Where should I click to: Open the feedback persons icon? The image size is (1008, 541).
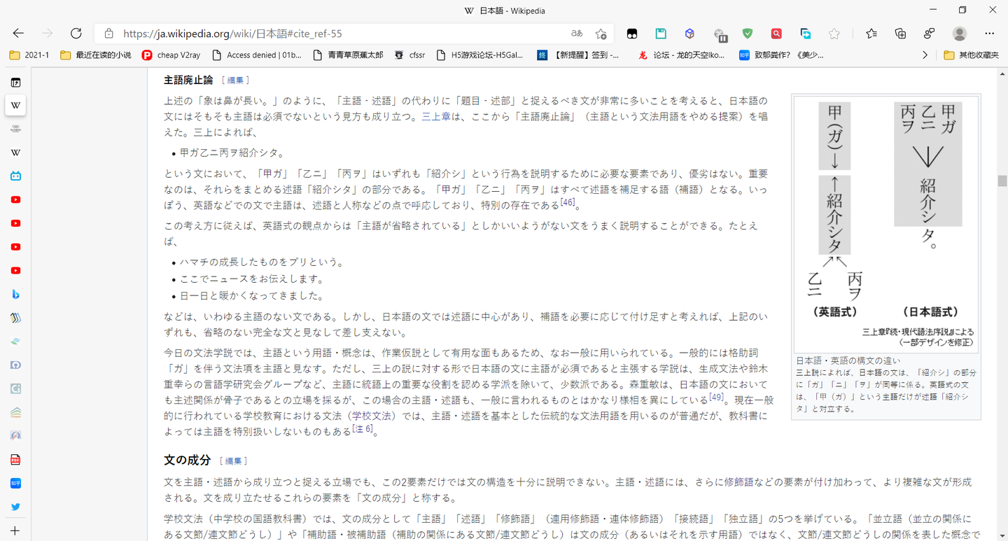[x=930, y=33]
